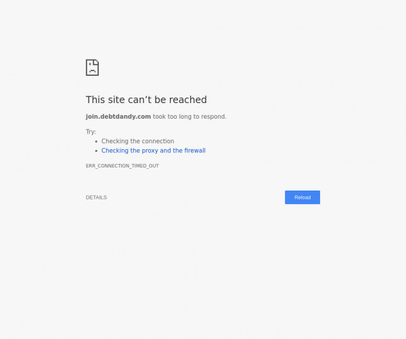
Task: Click the join.debtdandy.com domain text
Action: coord(118,117)
